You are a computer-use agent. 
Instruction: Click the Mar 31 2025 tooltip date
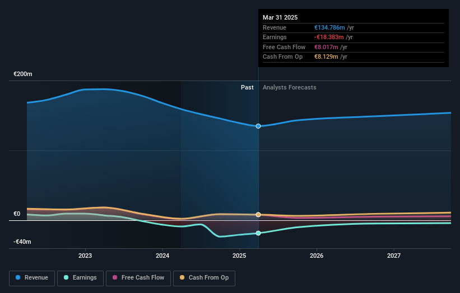(280, 17)
